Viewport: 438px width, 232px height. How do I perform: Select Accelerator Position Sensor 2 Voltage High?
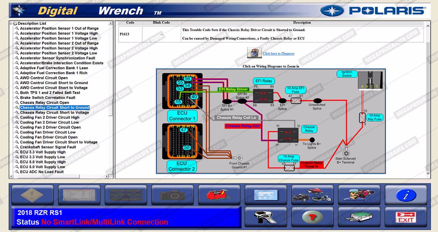59,48
